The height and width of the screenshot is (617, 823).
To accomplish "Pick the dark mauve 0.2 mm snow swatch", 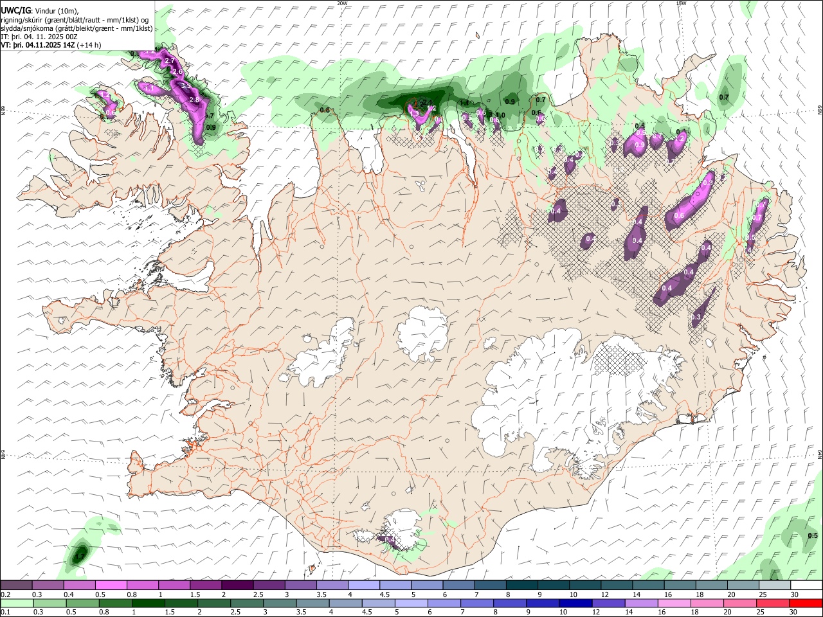I will (x=16, y=586).
